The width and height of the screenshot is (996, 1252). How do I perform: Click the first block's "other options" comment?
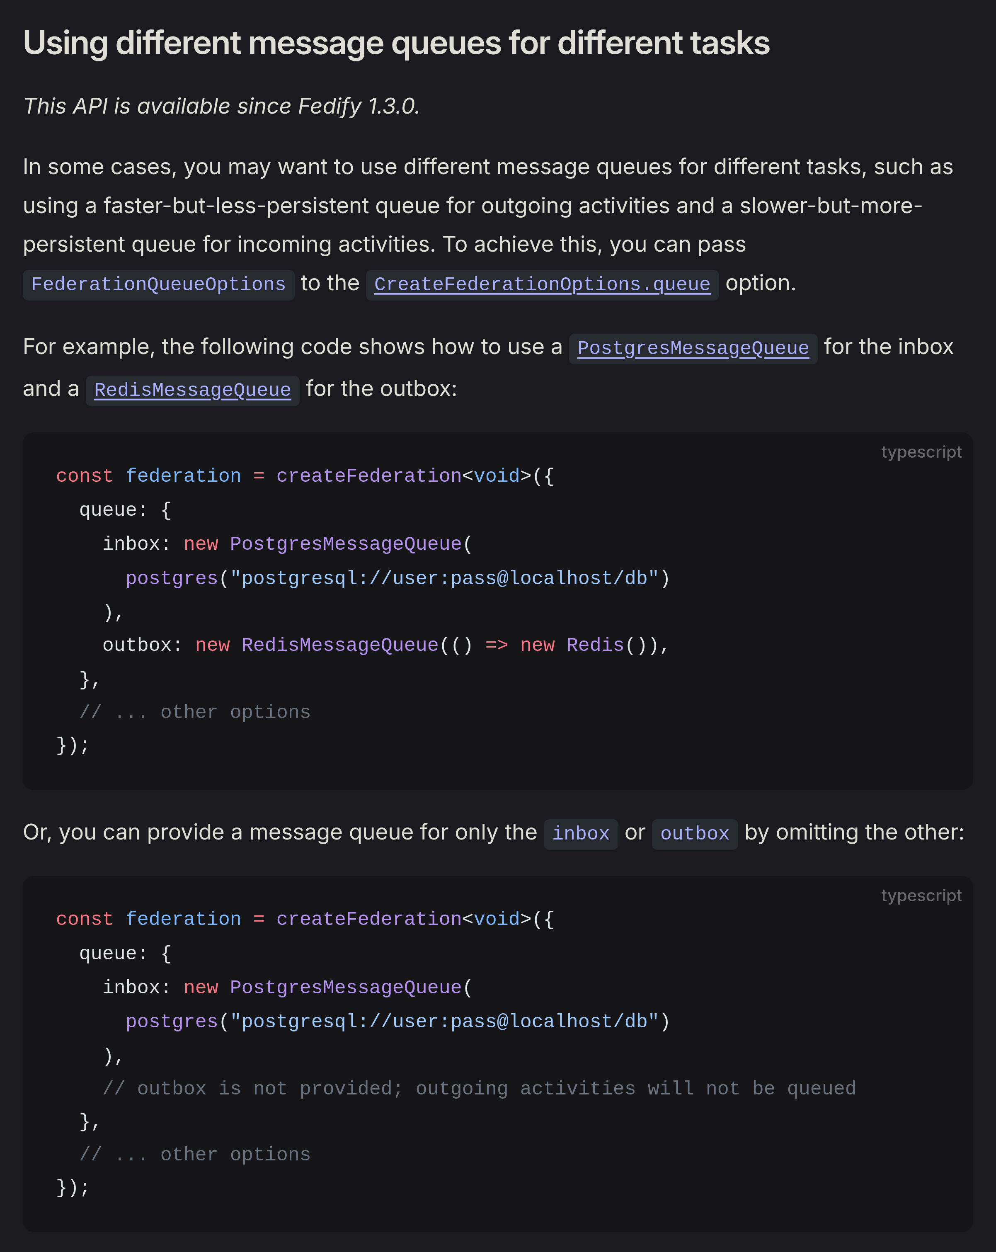195,712
